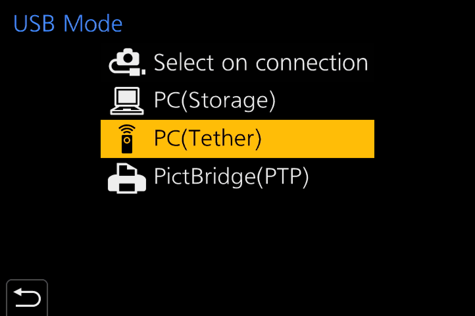Click "(Tether)" in the highlighted label
The image size is (475, 316).
pos(221,139)
